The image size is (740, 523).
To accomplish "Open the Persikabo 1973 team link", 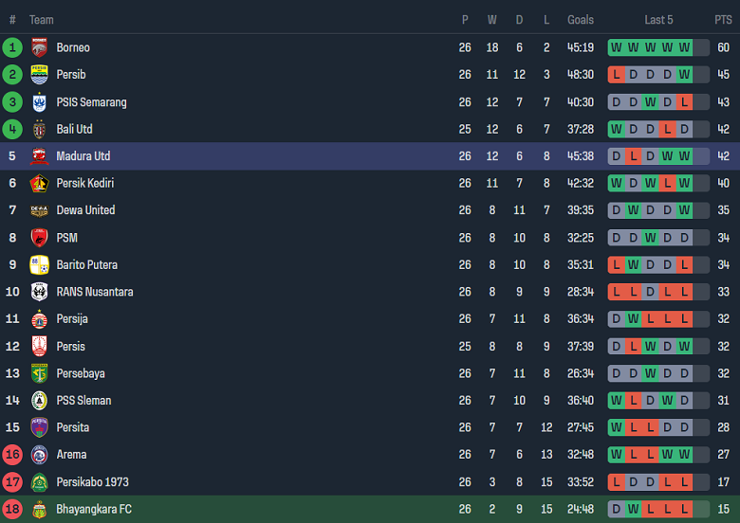I will (91, 482).
